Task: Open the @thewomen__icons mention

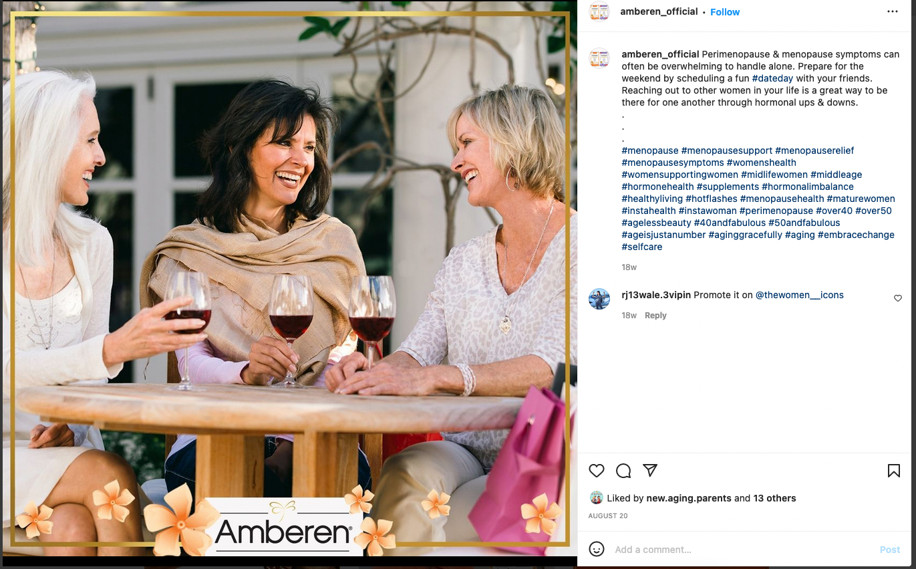Action: pyautogui.click(x=800, y=295)
